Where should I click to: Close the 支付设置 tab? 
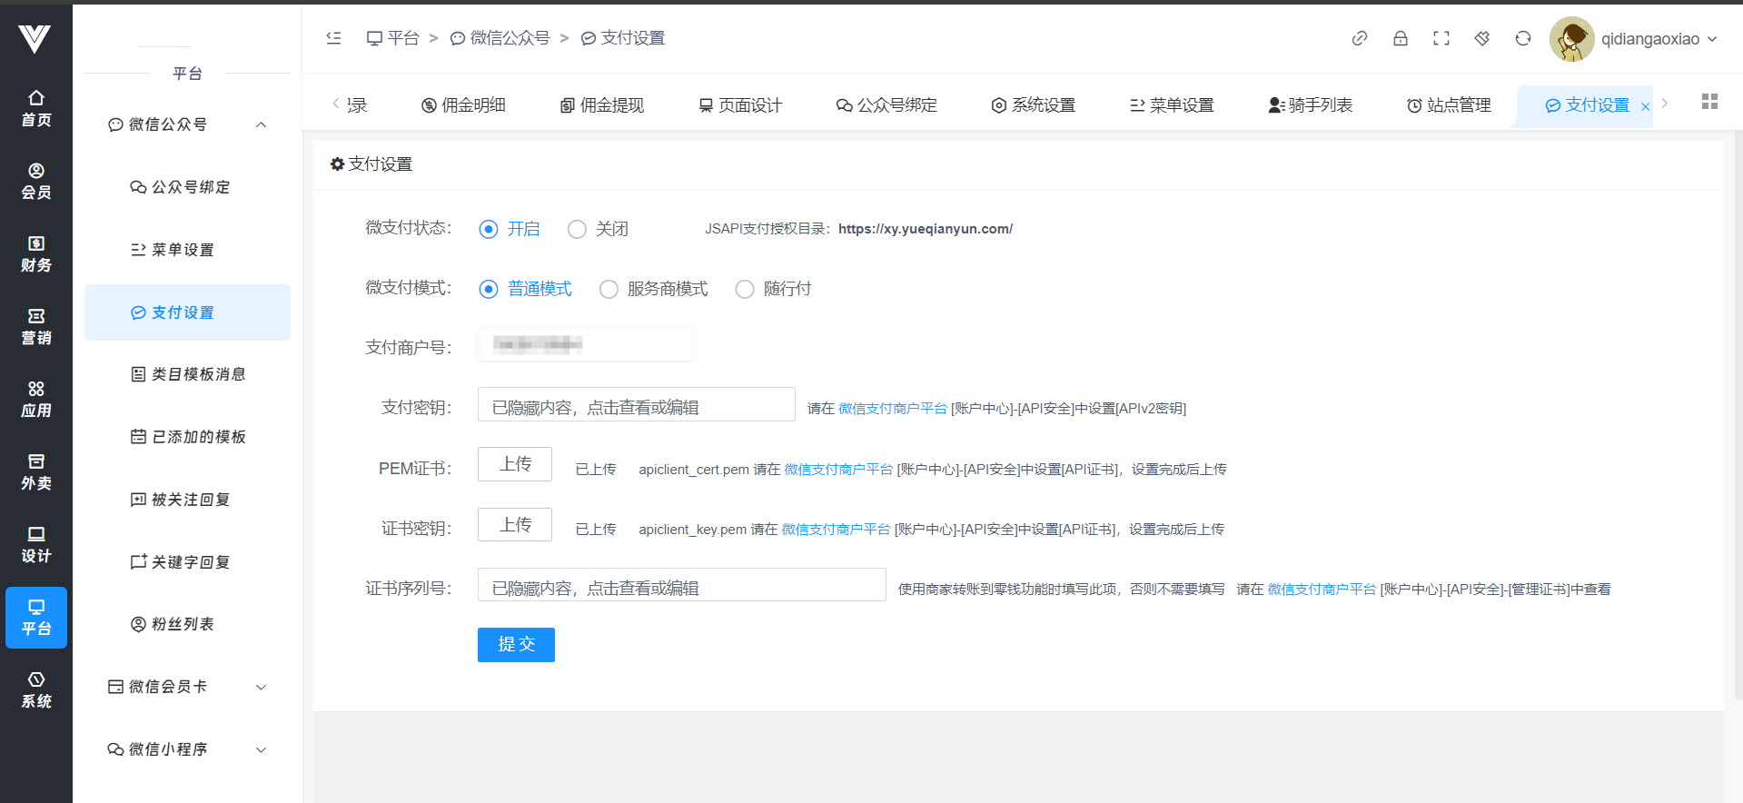[x=1645, y=106]
